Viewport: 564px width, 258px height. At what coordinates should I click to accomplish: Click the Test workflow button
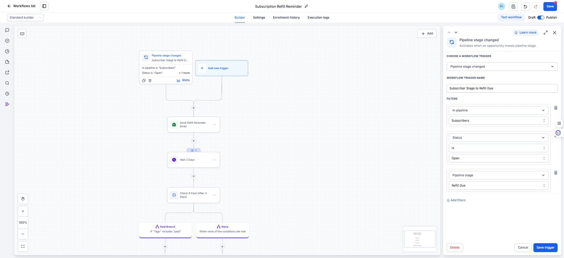coord(511,17)
